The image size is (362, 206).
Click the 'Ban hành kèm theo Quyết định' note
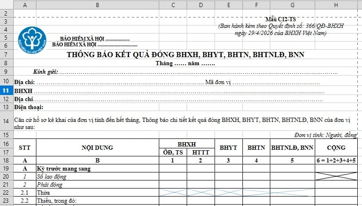(x=281, y=29)
